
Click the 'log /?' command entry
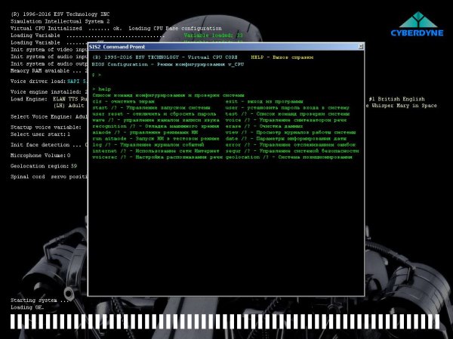click(x=148, y=145)
